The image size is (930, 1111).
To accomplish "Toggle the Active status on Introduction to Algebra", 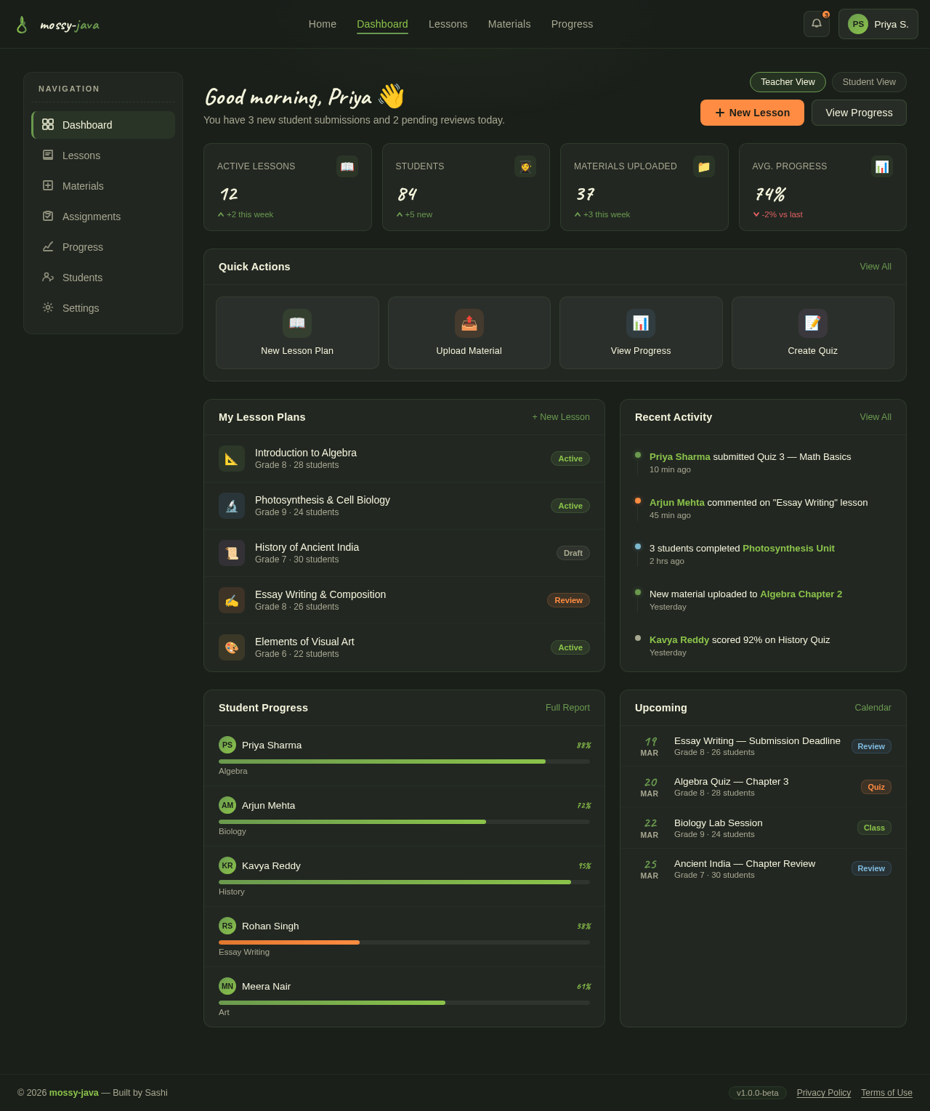I will 570,458.
